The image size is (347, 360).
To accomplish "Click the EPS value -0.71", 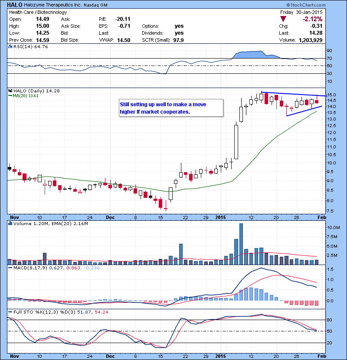I will click(124, 26).
